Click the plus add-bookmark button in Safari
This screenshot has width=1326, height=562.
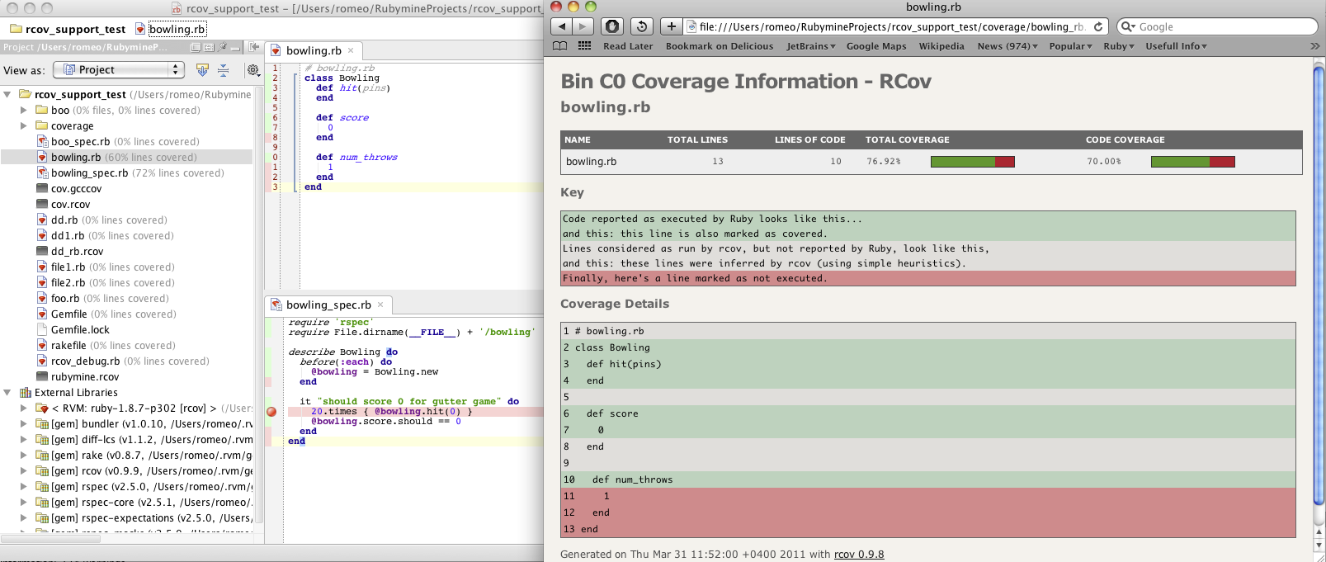point(672,26)
